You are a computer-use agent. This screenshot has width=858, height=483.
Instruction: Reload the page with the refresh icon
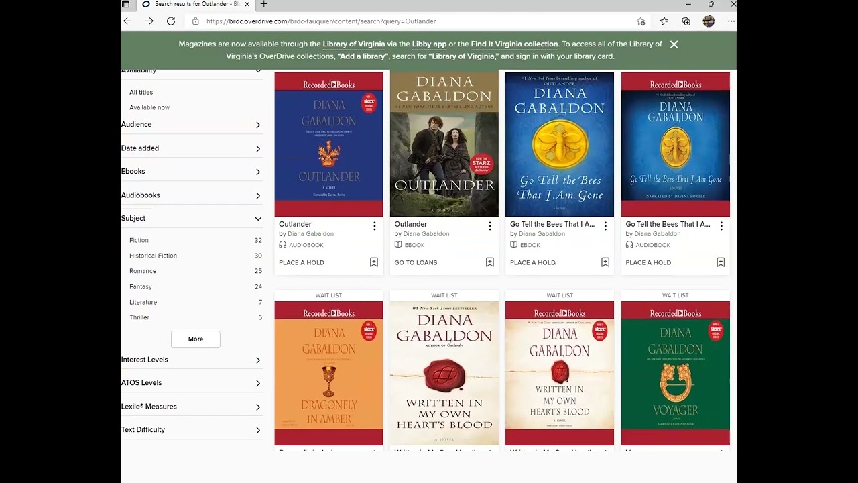(x=171, y=21)
